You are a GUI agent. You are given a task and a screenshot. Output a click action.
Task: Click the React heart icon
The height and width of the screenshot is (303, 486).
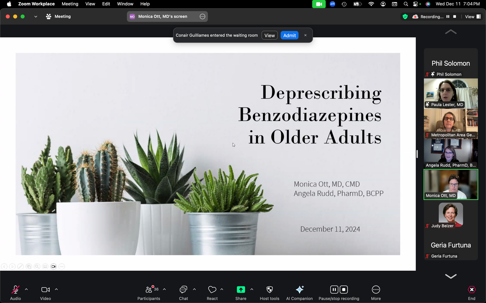[x=212, y=290]
